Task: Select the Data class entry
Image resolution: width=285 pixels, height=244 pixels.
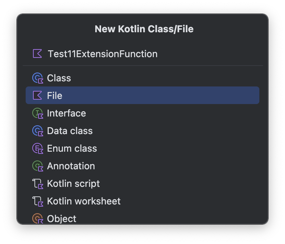Action: click(x=70, y=131)
